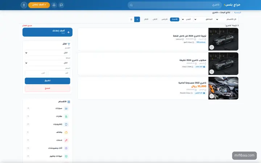Select the إلكترونيات category row
Image resolution: width=261 pixels, height=163 pixels.
[47, 124]
